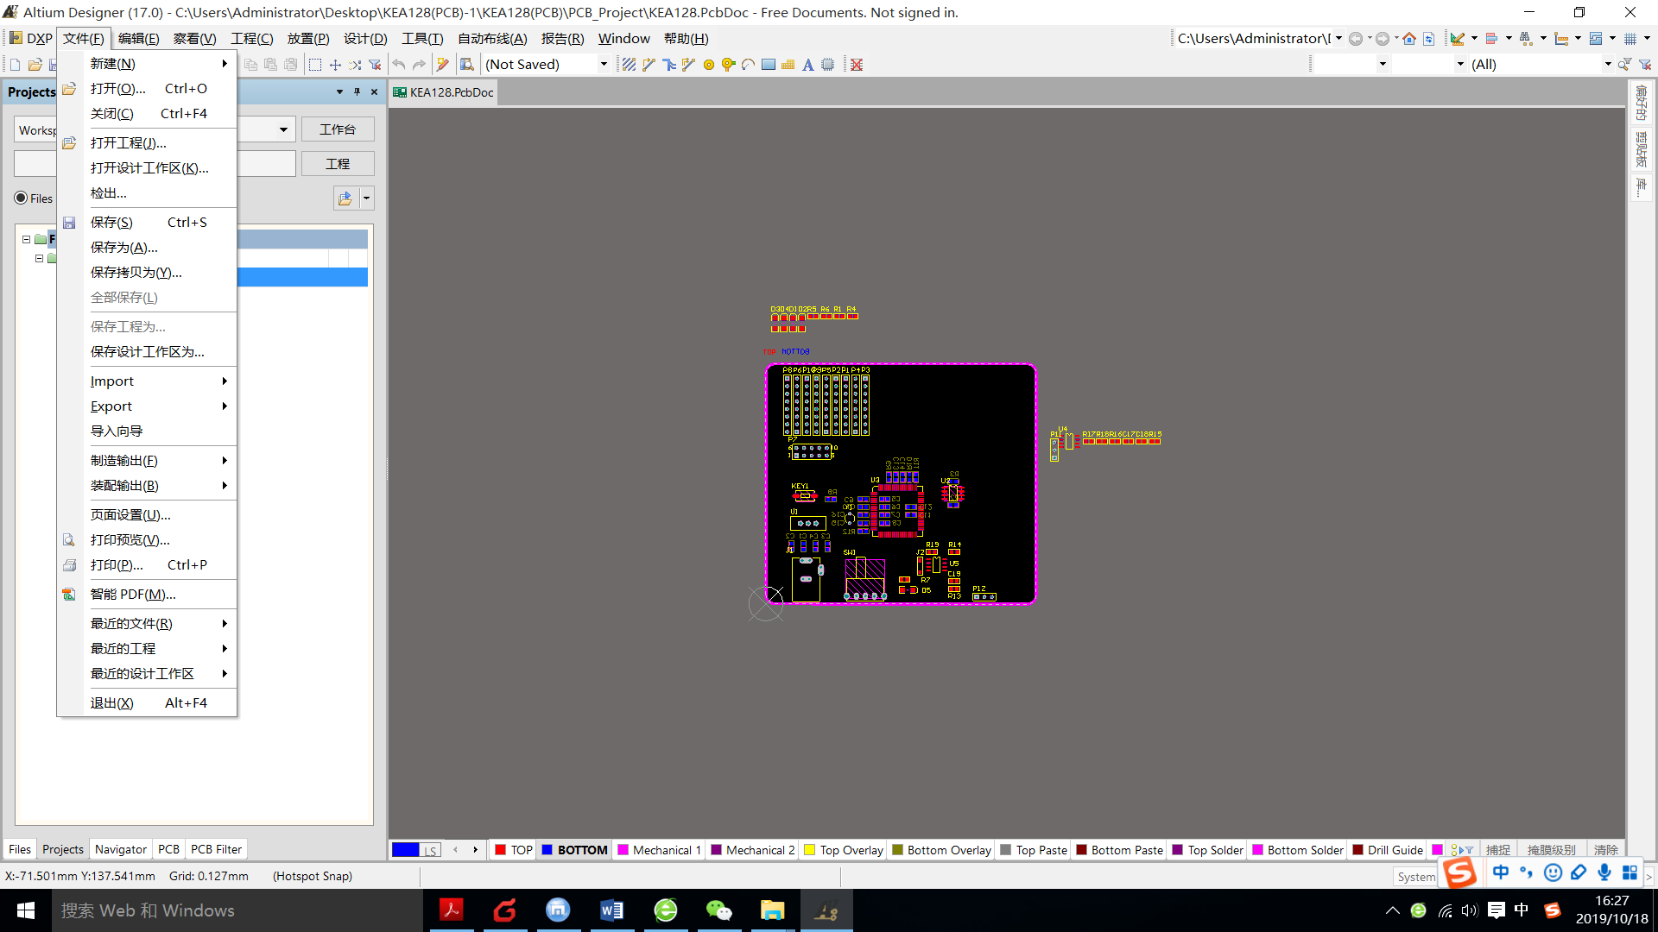Open the (Not Saved) view dropdown

(x=604, y=65)
